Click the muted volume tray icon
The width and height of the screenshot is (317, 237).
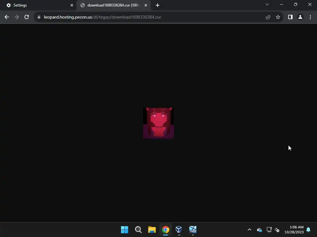click(x=277, y=230)
